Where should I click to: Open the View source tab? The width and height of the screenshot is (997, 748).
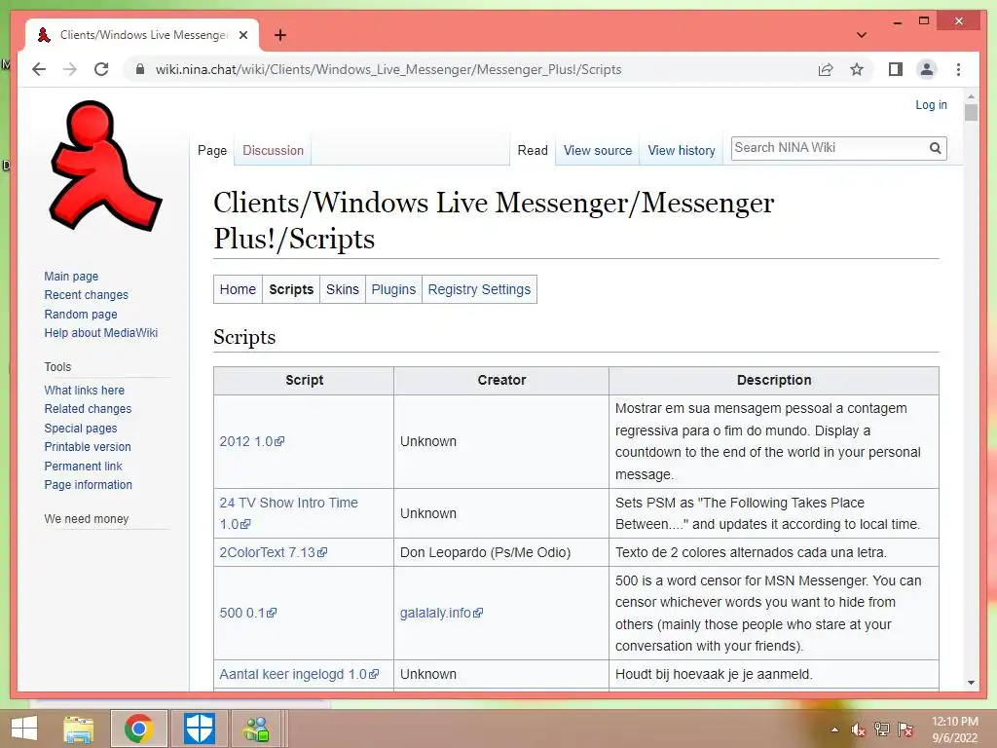(598, 151)
